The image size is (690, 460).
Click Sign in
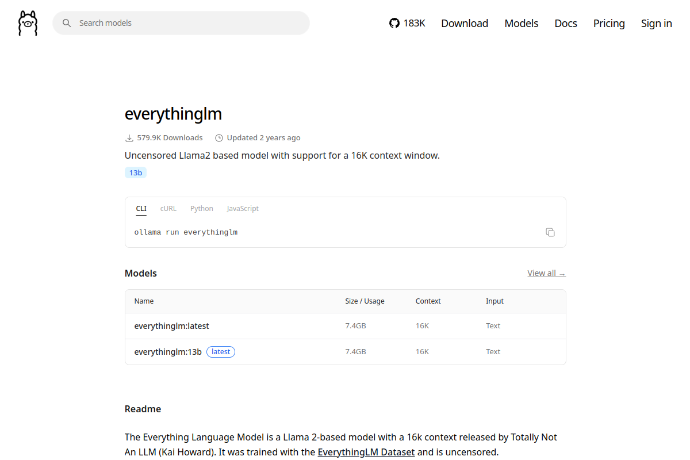click(657, 23)
